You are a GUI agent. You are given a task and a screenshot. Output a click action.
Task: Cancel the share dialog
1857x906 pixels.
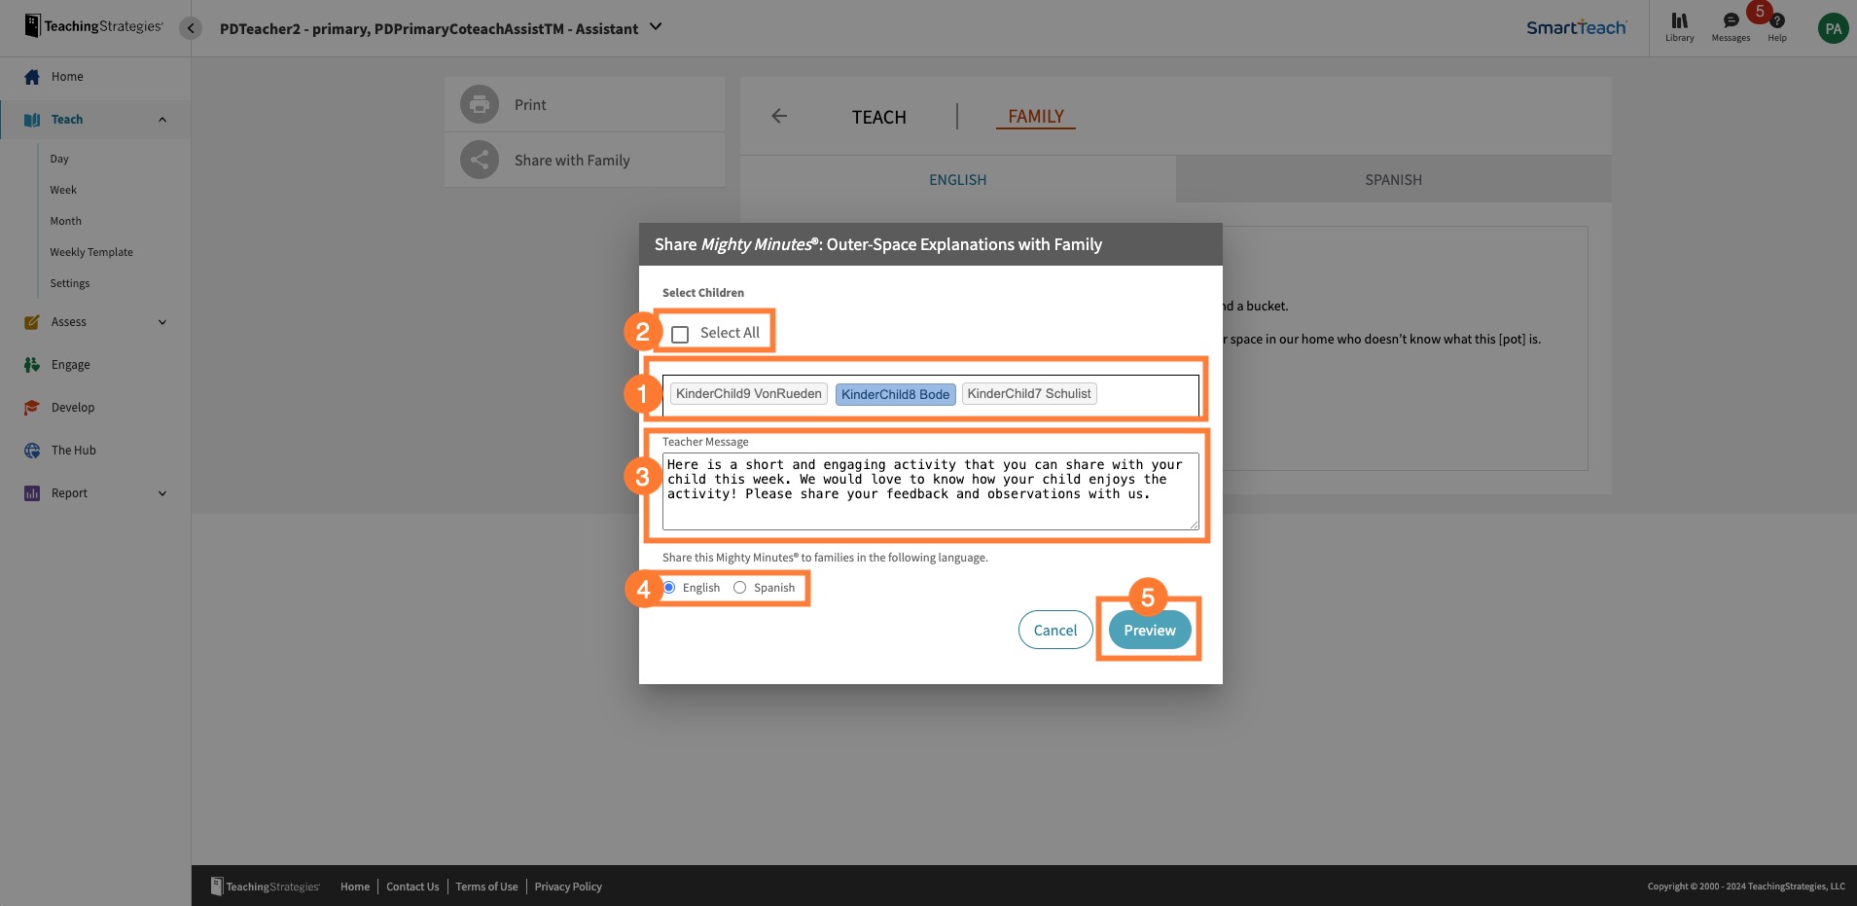point(1054,631)
